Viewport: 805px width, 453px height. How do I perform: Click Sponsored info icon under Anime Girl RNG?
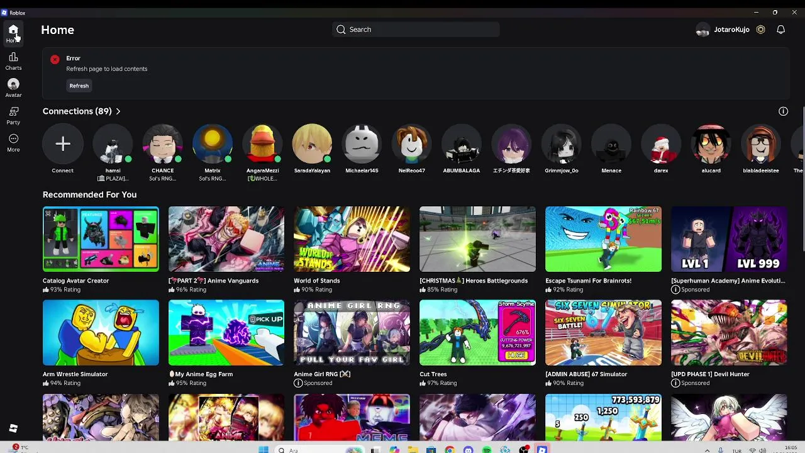pyautogui.click(x=298, y=383)
